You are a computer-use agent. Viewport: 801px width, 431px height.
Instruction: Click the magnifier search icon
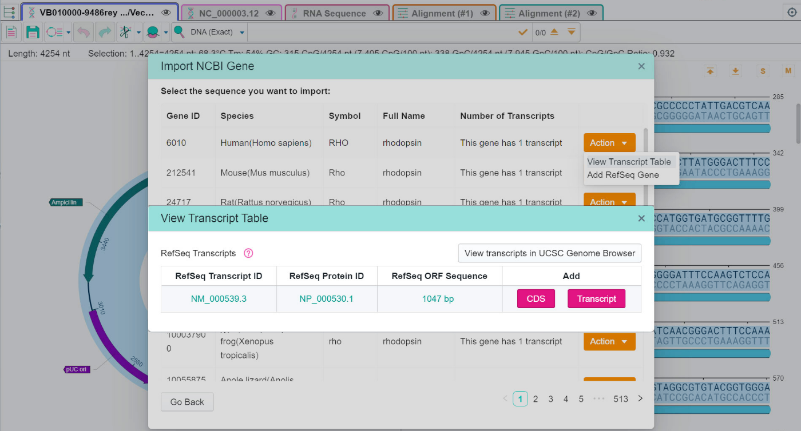[179, 32]
